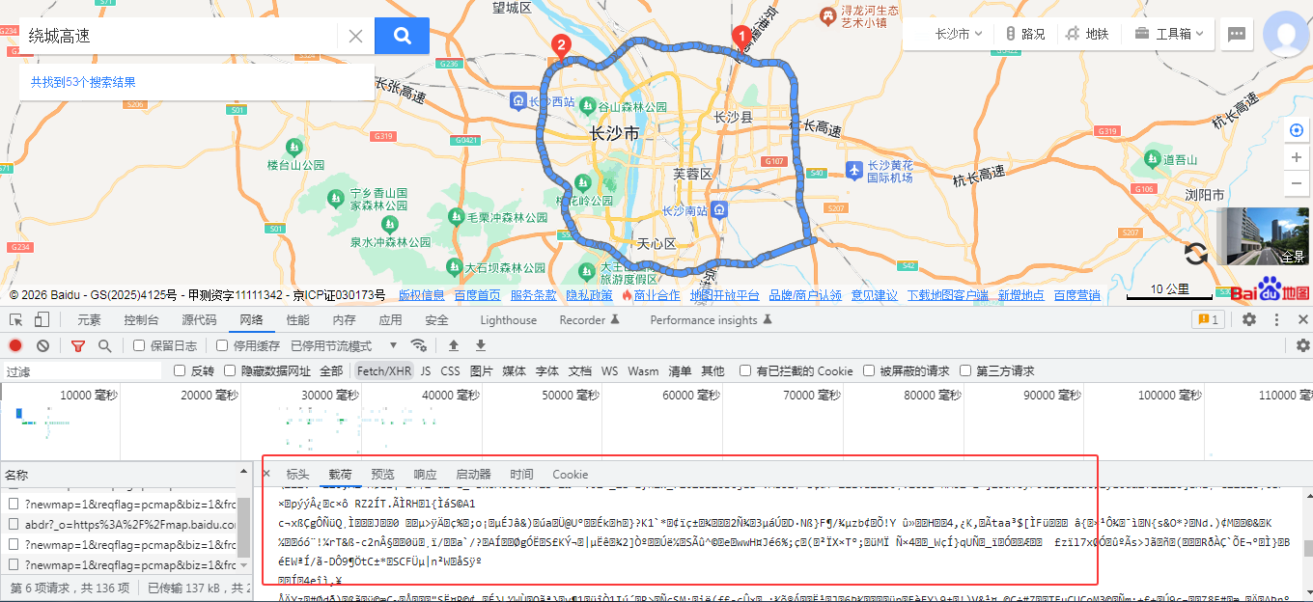1313x602 pixels.
Task: Check the 反转 filter option
Action: [x=180, y=370]
